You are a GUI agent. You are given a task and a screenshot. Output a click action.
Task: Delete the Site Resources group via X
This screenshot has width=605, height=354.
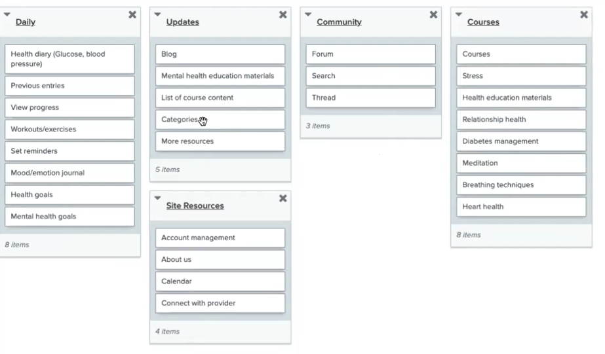[x=283, y=198]
